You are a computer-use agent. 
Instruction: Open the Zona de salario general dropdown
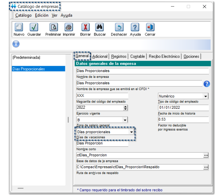pos(125,120)
